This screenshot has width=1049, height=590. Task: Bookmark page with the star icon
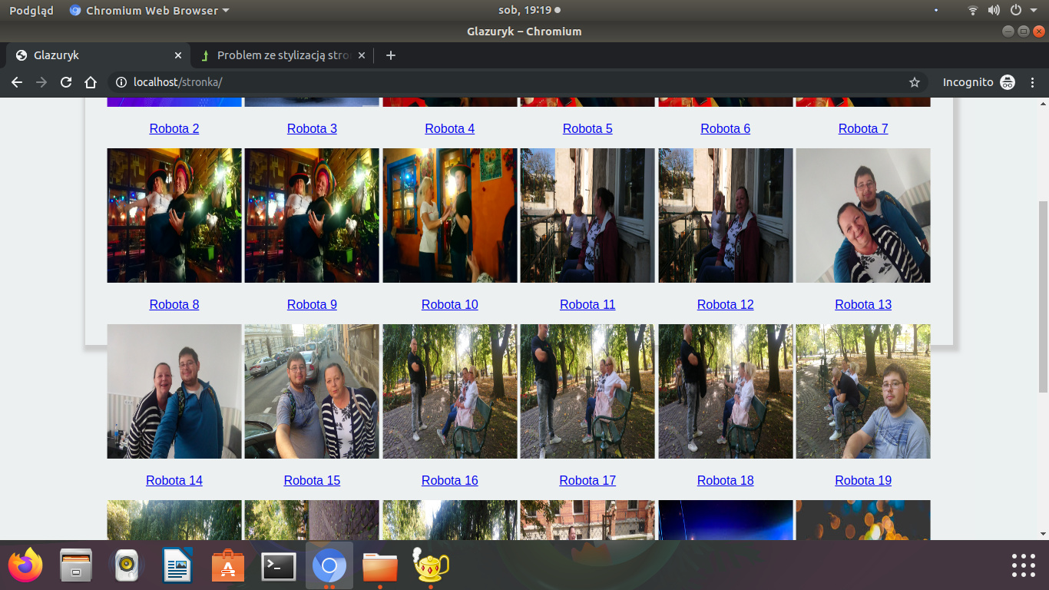coord(914,82)
